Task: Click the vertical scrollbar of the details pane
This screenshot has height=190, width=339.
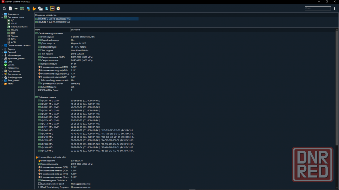Action: 337,87
